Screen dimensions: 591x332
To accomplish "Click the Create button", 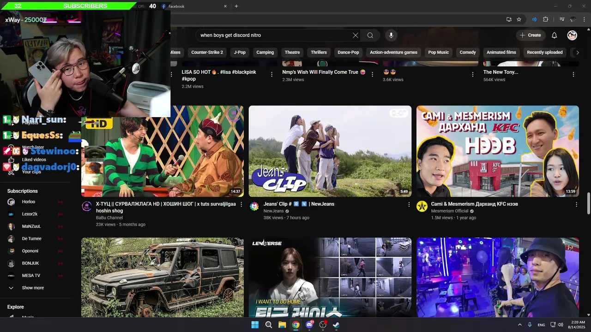I will [530, 35].
